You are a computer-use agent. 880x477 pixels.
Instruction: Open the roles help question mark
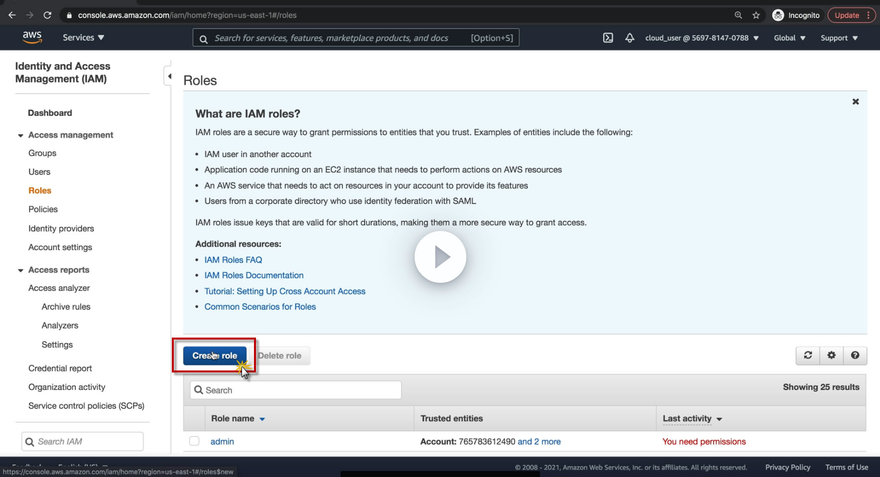pyautogui.click(x=855, y=355)
